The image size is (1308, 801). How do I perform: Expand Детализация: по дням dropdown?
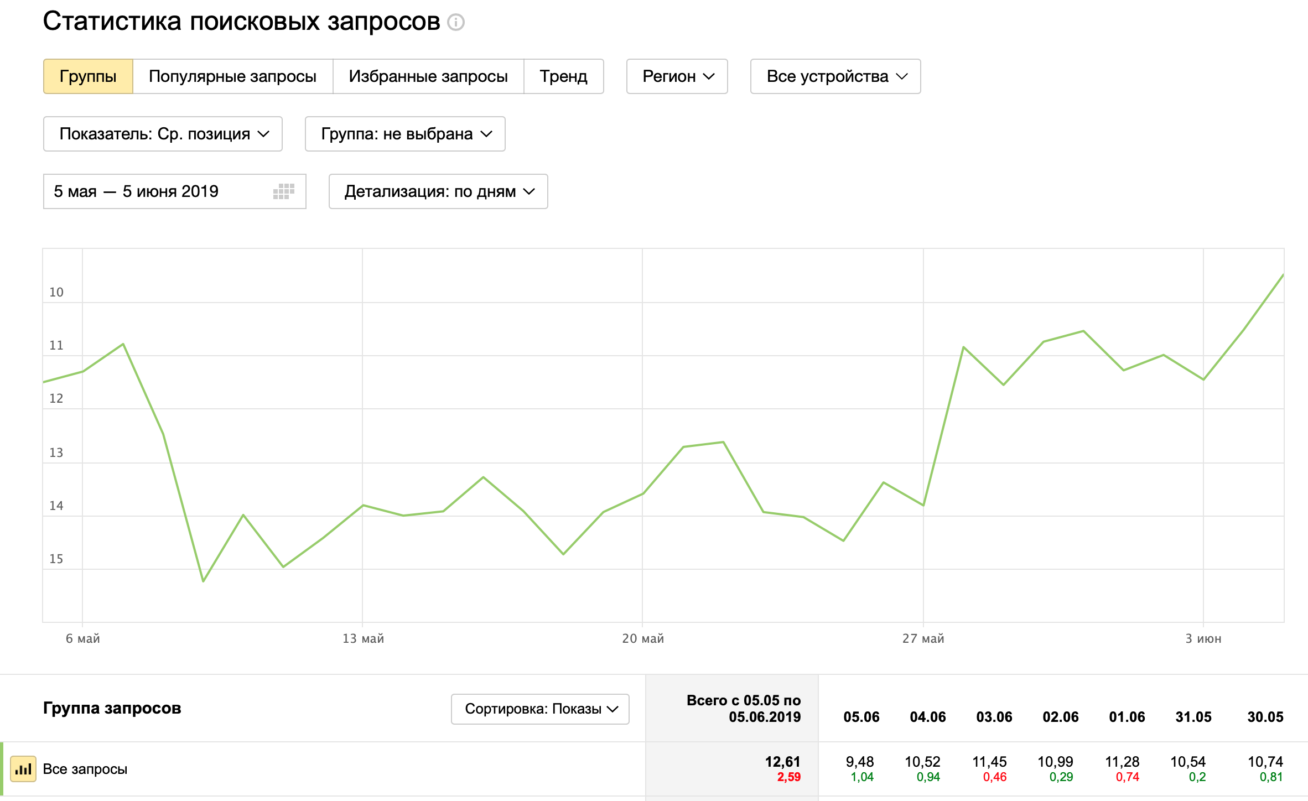pos(438,191)
